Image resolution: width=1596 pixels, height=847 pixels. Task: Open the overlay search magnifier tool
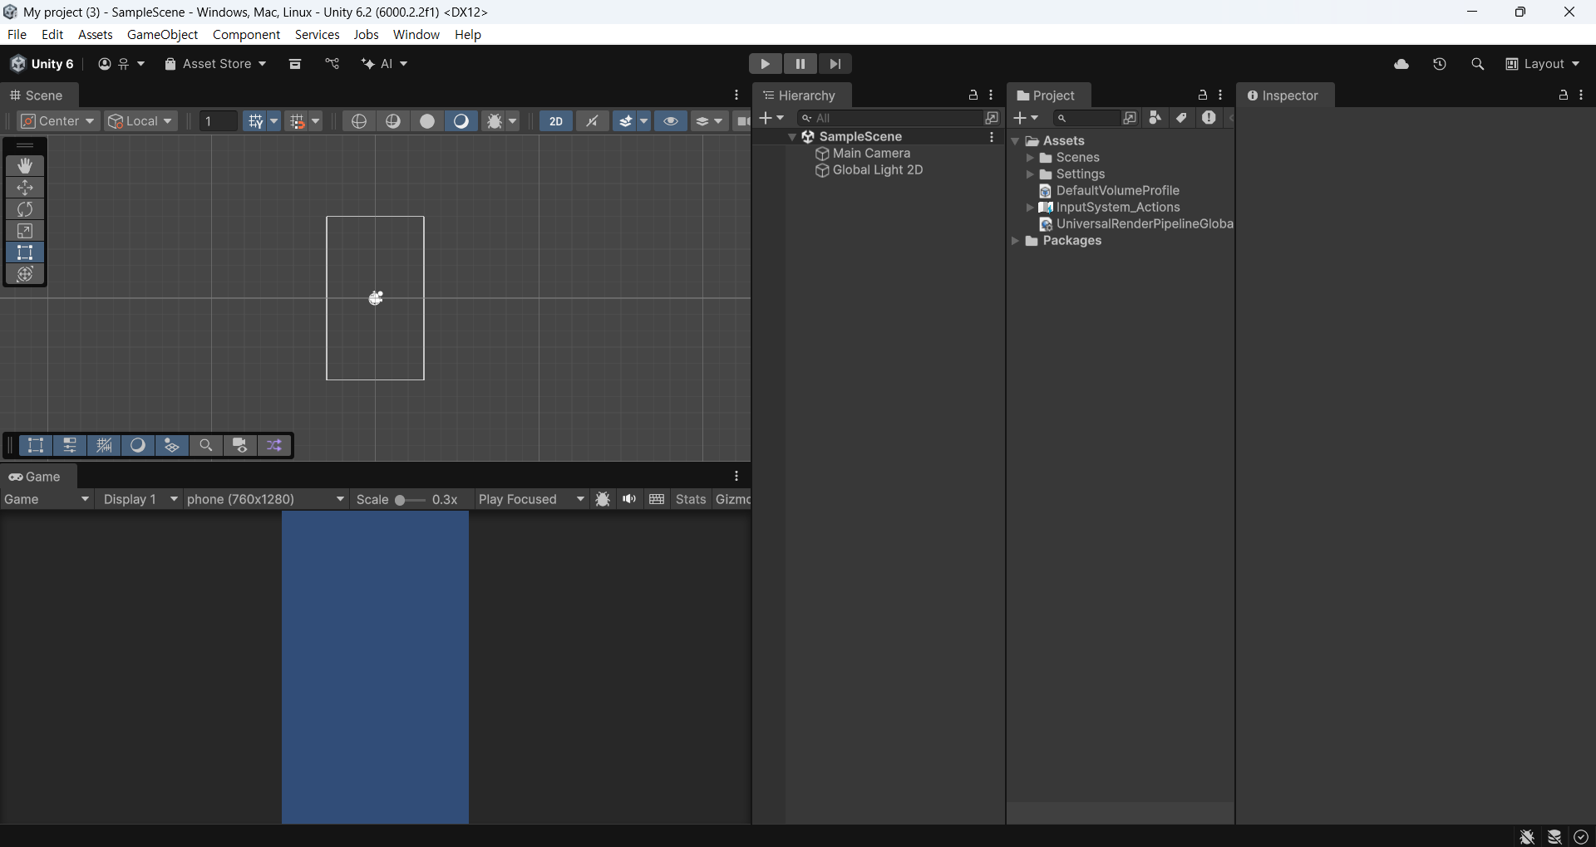click(206, 445)
